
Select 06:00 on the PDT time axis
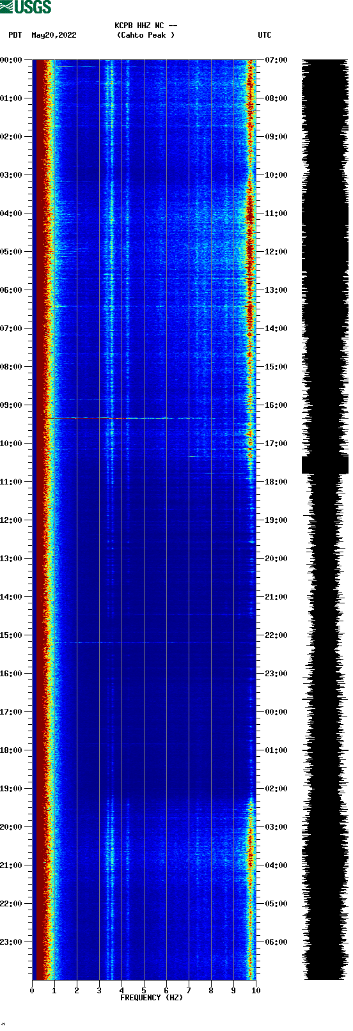click(x=11, y=290)
